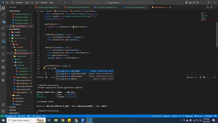Toggle the primary side bar layout button

[187, 2]
